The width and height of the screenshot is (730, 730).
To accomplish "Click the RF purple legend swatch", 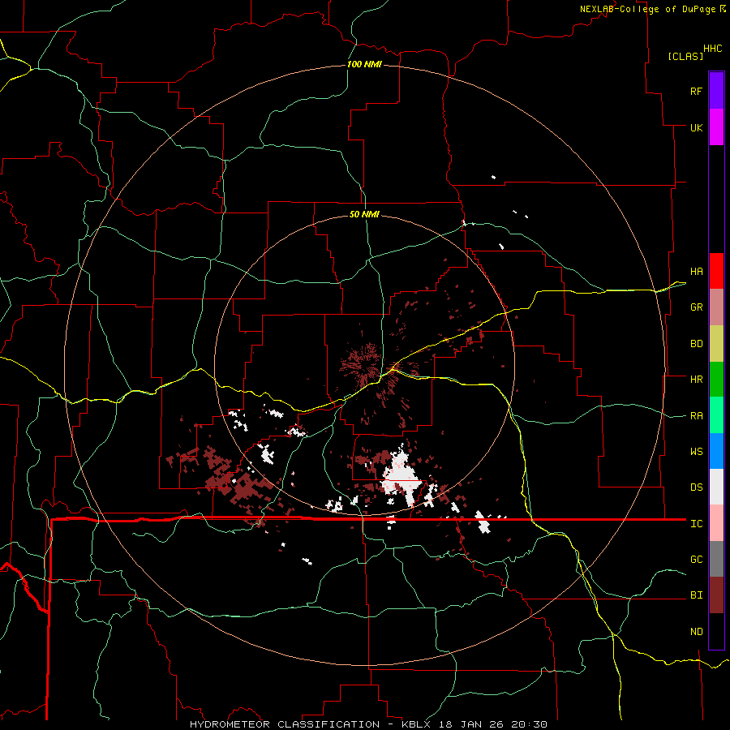I will click(716, 91).
